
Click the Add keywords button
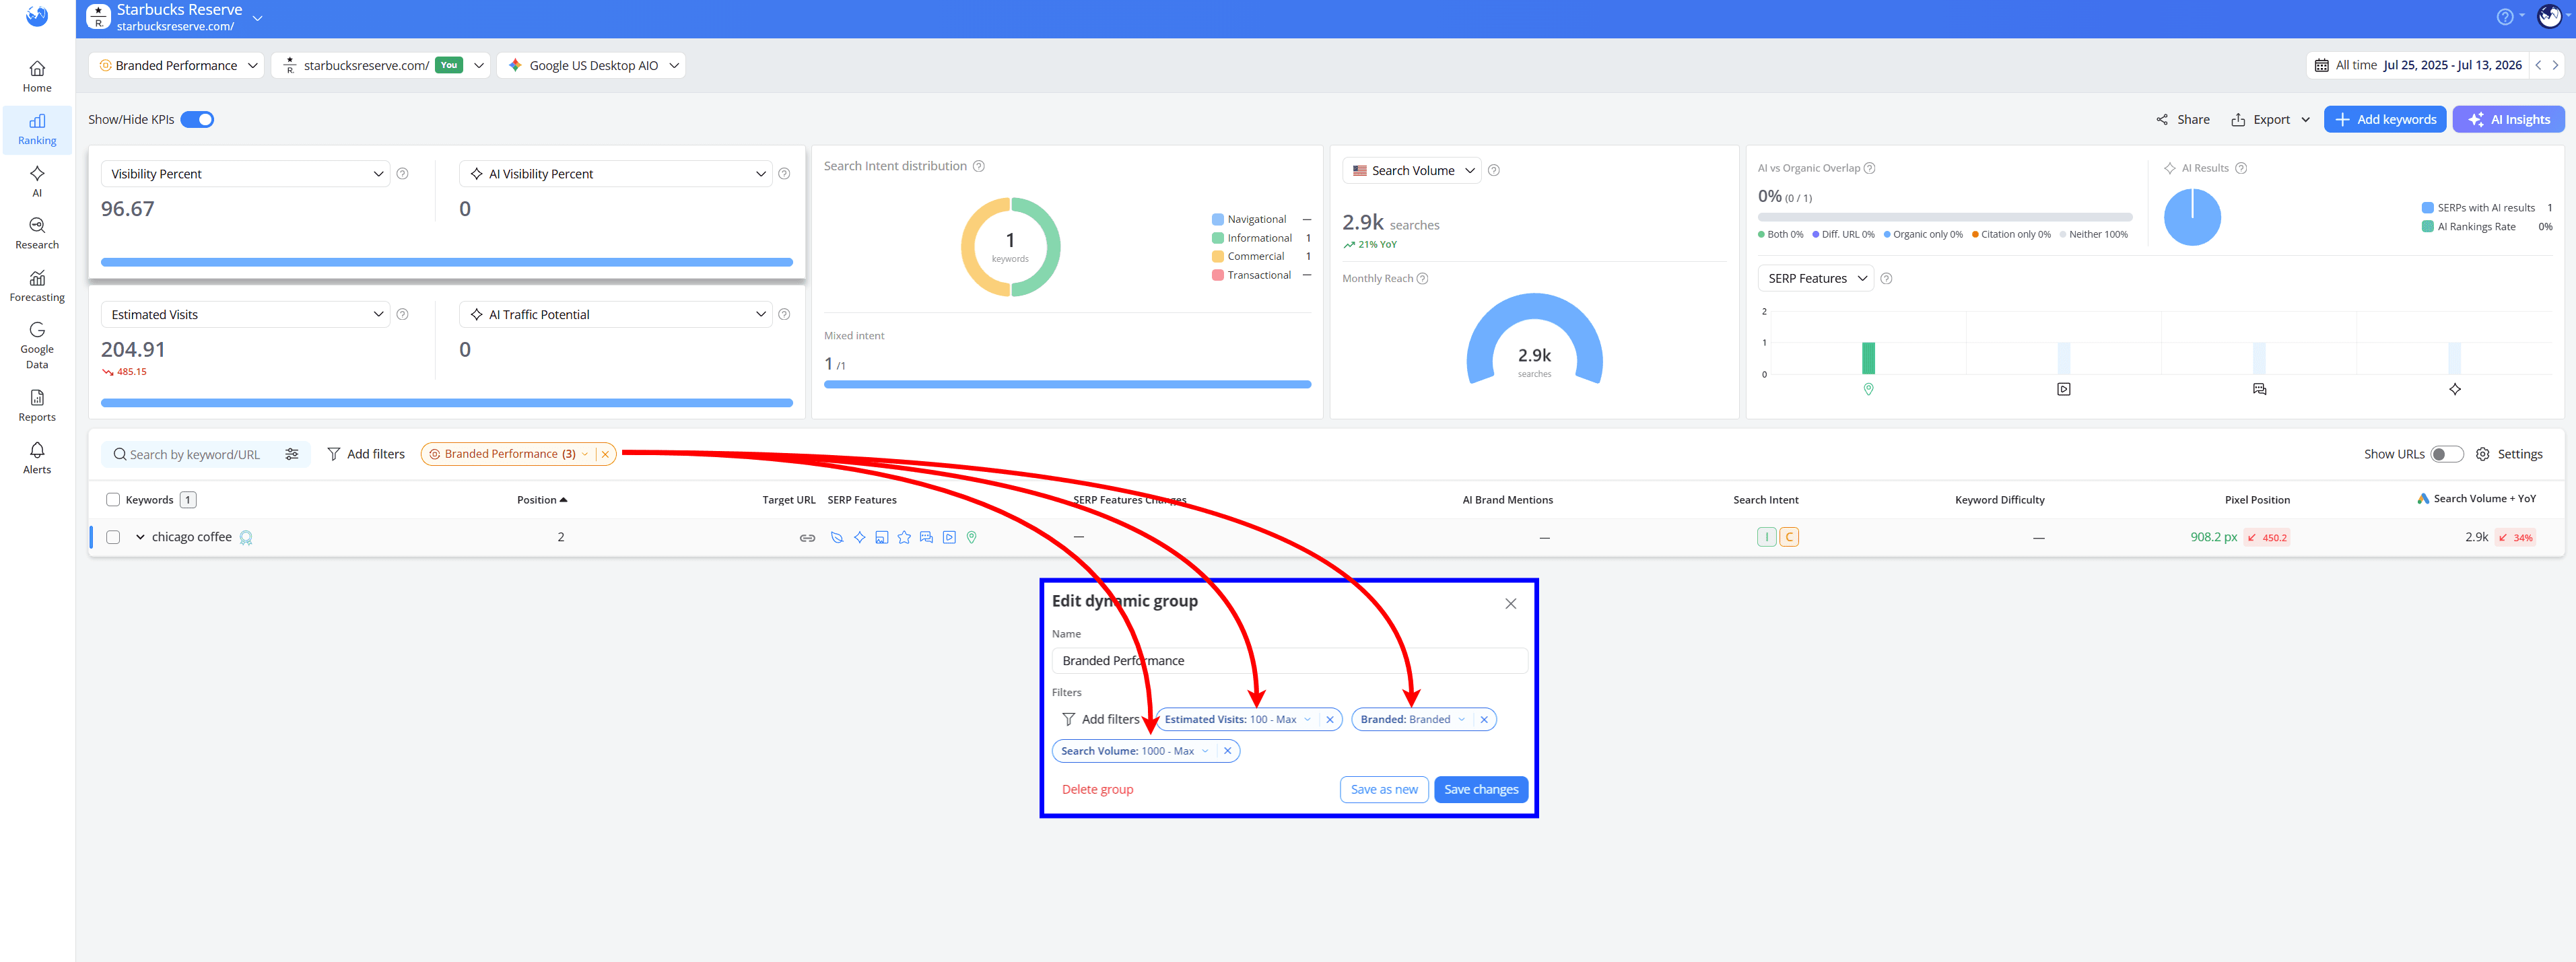click(2384, 120)
